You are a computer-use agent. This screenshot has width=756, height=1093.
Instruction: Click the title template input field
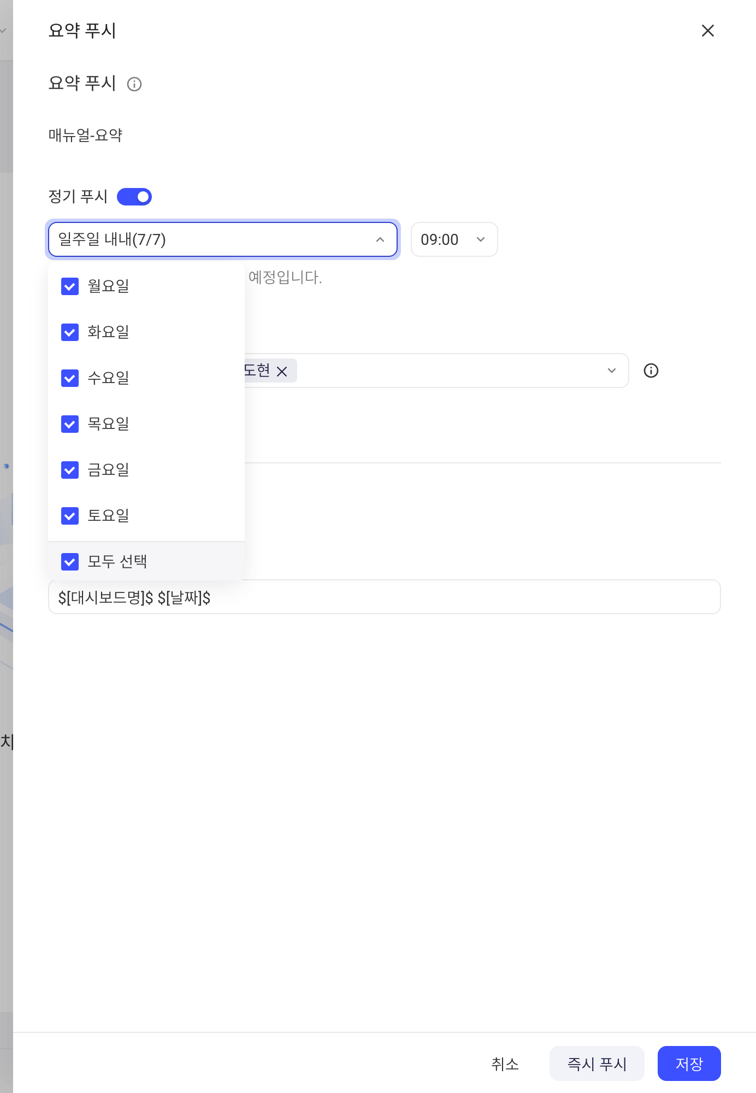pyautogui.click(x=385, y=597)
